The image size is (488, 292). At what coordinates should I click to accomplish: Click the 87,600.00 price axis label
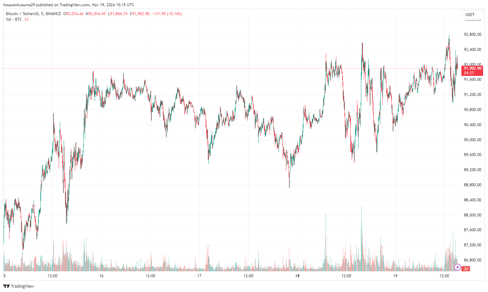(472, 230)
